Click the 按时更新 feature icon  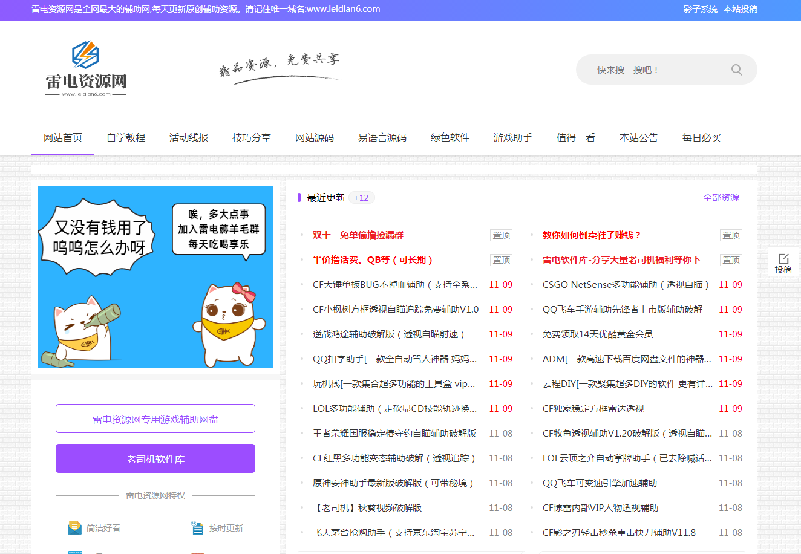point(197,528)
